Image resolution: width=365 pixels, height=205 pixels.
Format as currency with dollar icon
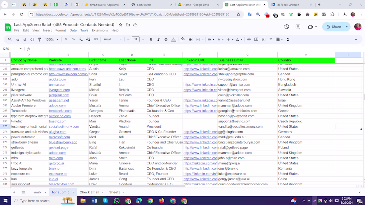coord(66,39)
